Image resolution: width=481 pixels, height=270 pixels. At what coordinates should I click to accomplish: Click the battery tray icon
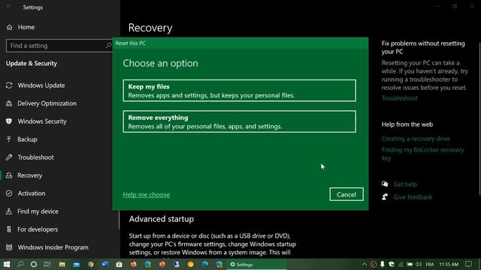pos(410,264)
